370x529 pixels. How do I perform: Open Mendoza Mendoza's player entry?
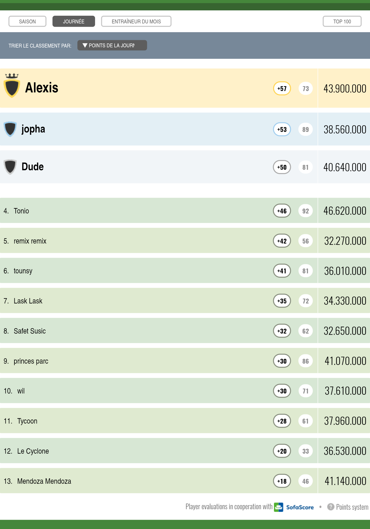[44, 481]
